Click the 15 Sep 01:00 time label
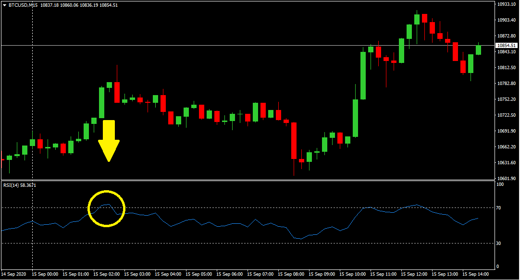This screenshot has width=520, height=280. (75, 274)
